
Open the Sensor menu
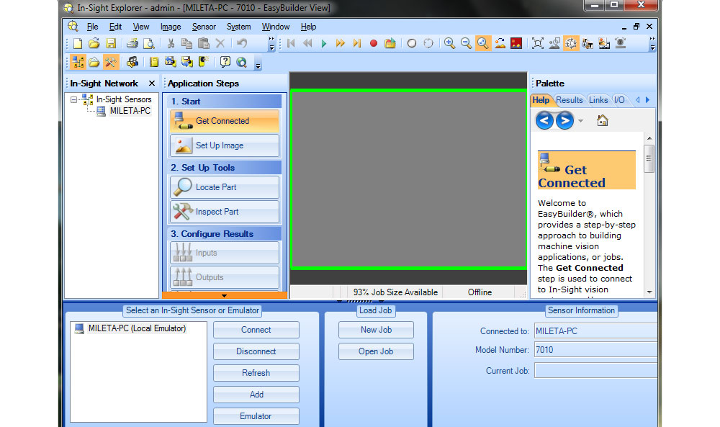click(x=204, y=27)
